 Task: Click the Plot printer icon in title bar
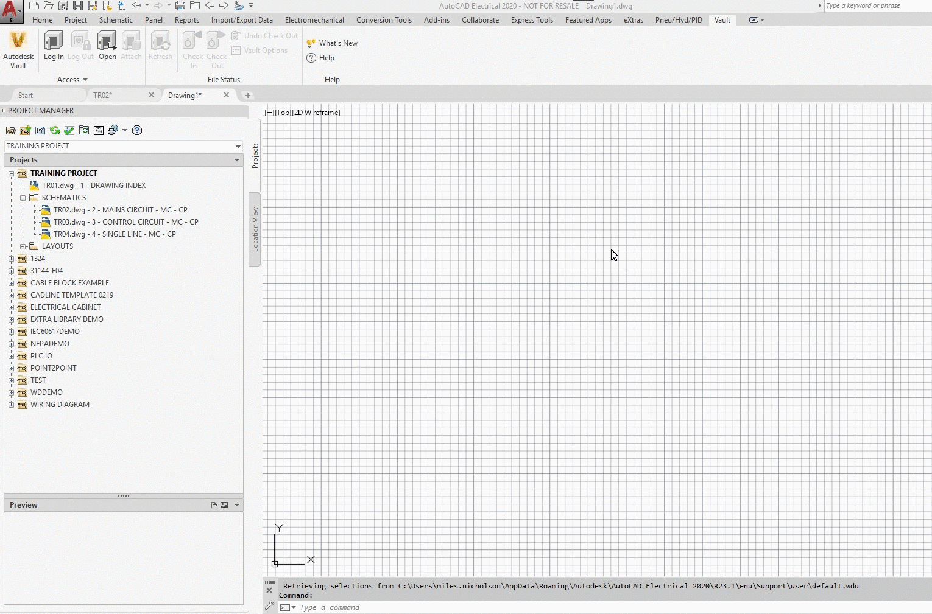click(x=180, y=5)
